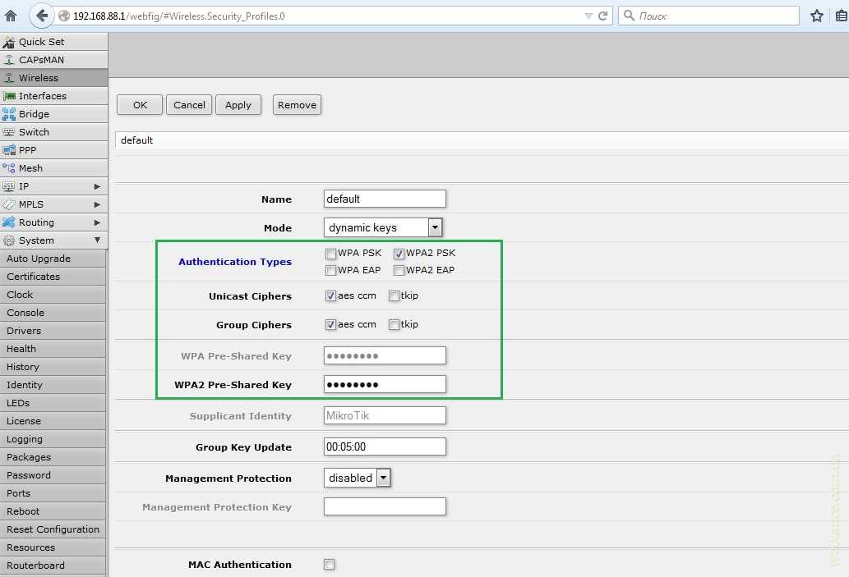Collapse the System menu section

pos(97,240)
